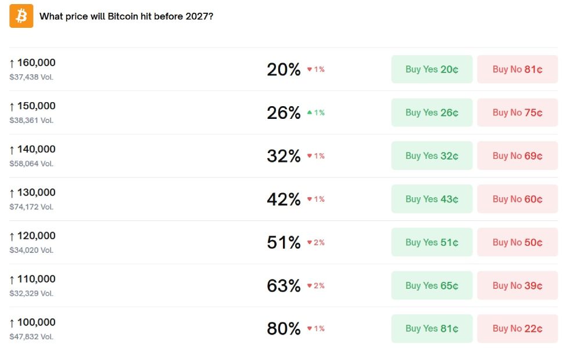Screen dimensions: 563x348
Task: Buy Yes at 32¢ for 140,000
Action: pyautogui.click(x=432, y=155)
